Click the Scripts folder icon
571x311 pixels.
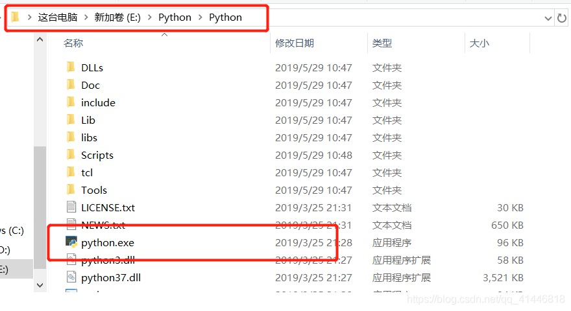click(71, 155)
